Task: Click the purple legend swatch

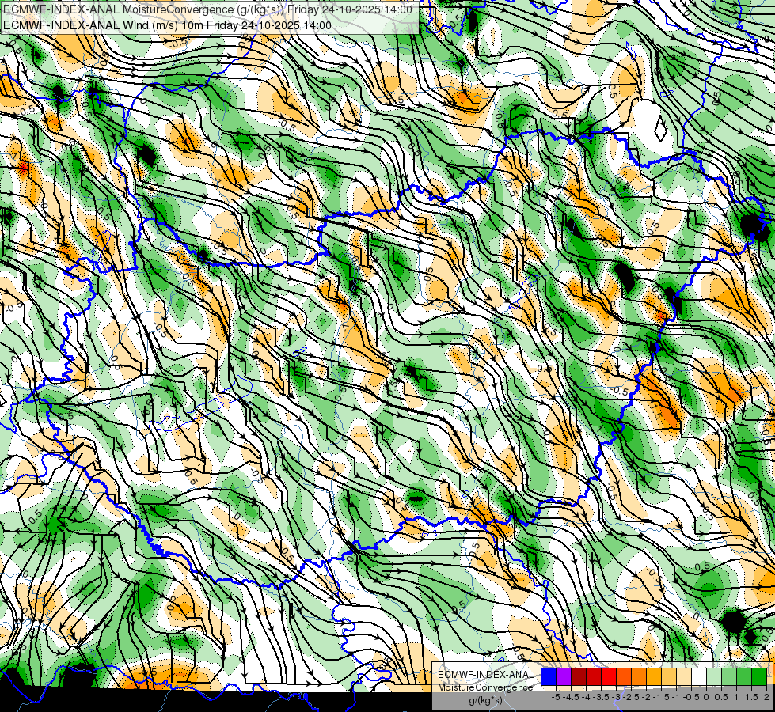Action: (564, 676)
